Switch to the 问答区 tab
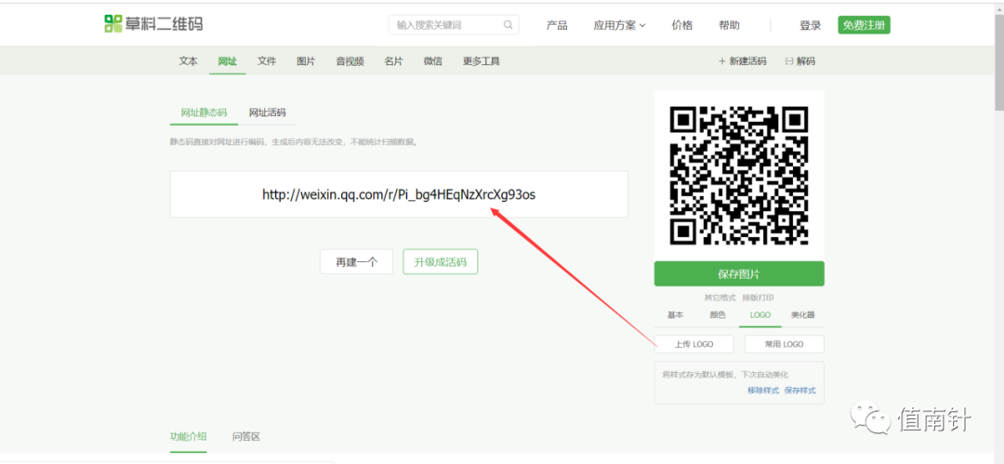This screenshot has height=464, width=1004. click(246, 437)
